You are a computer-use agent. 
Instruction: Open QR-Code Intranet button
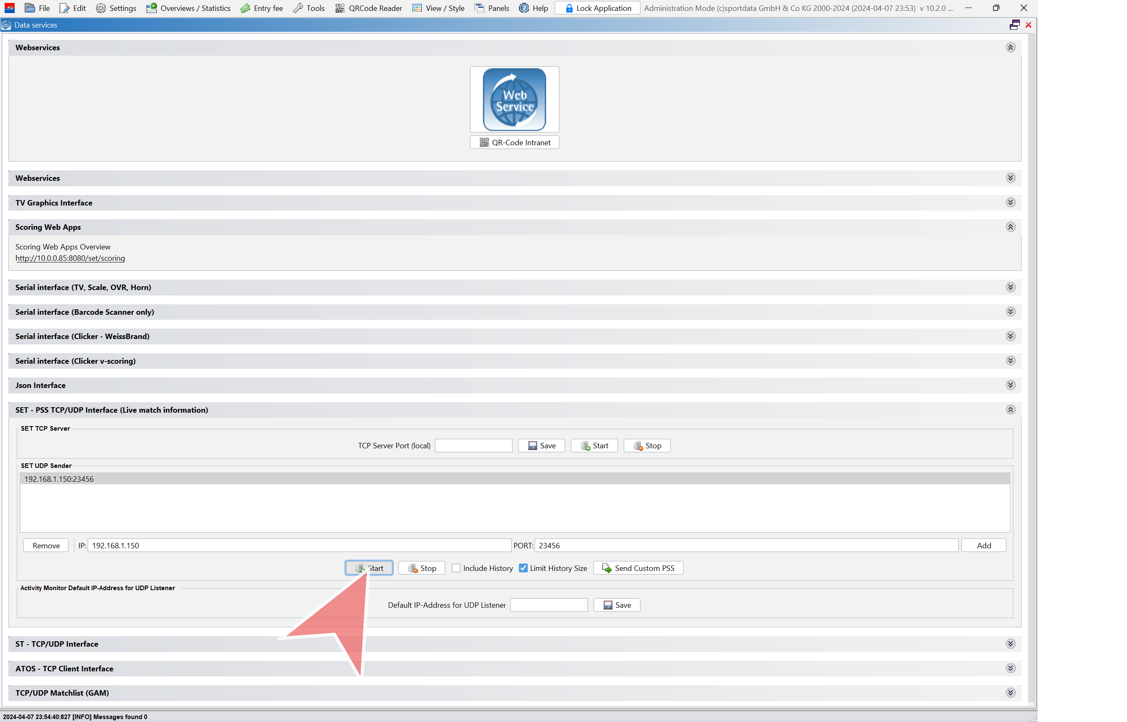(514, 143)
